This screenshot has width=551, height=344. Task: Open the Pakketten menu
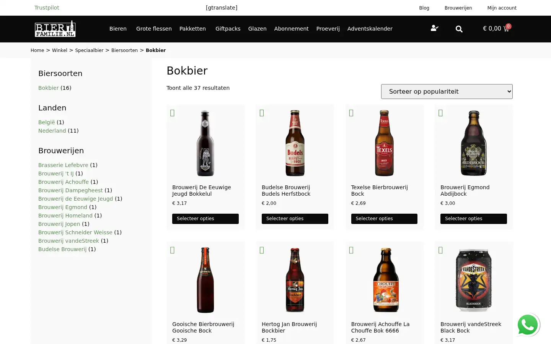click(x=192, y=29)
